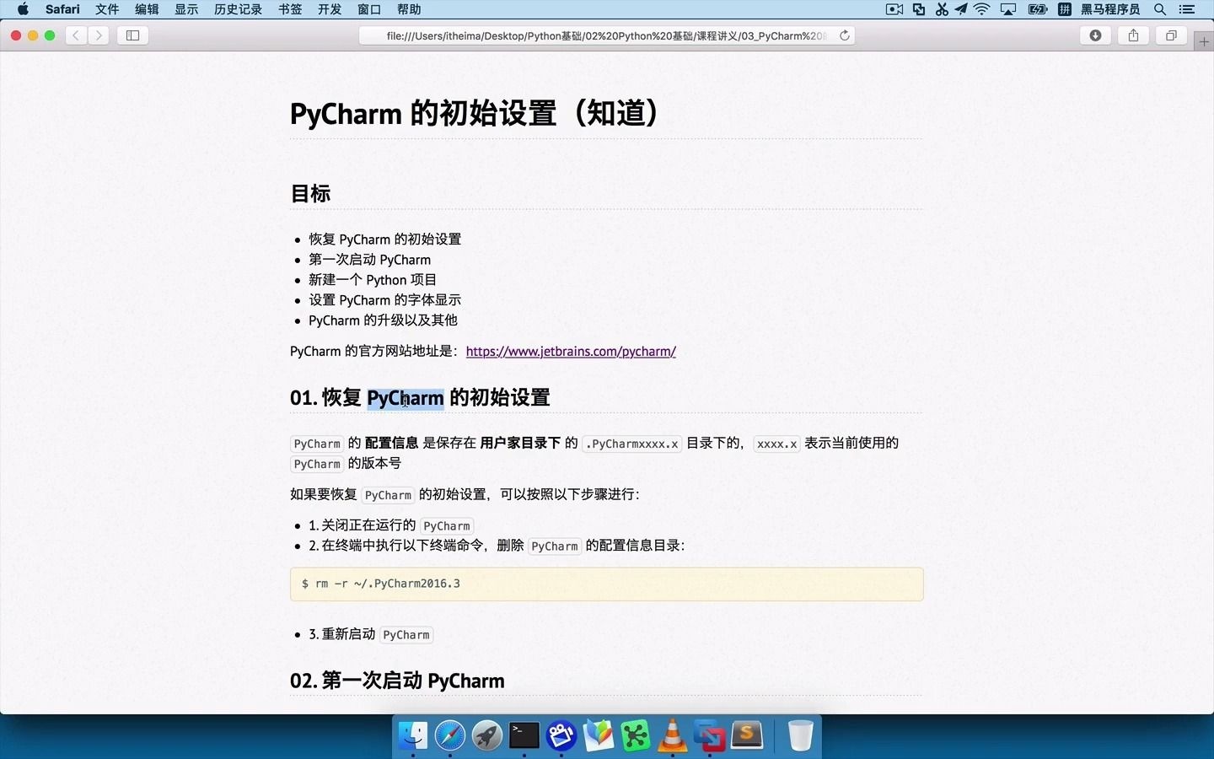The image size is (1214, 759).
Task: Show Safari tab overview
Action: 1172,35
